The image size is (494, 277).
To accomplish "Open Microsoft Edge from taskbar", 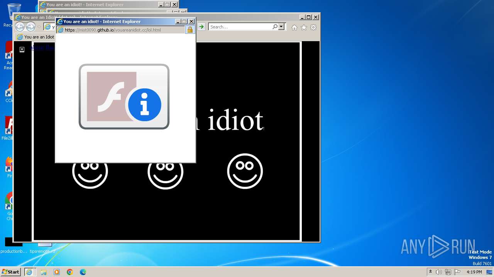I will click(83, 272).
